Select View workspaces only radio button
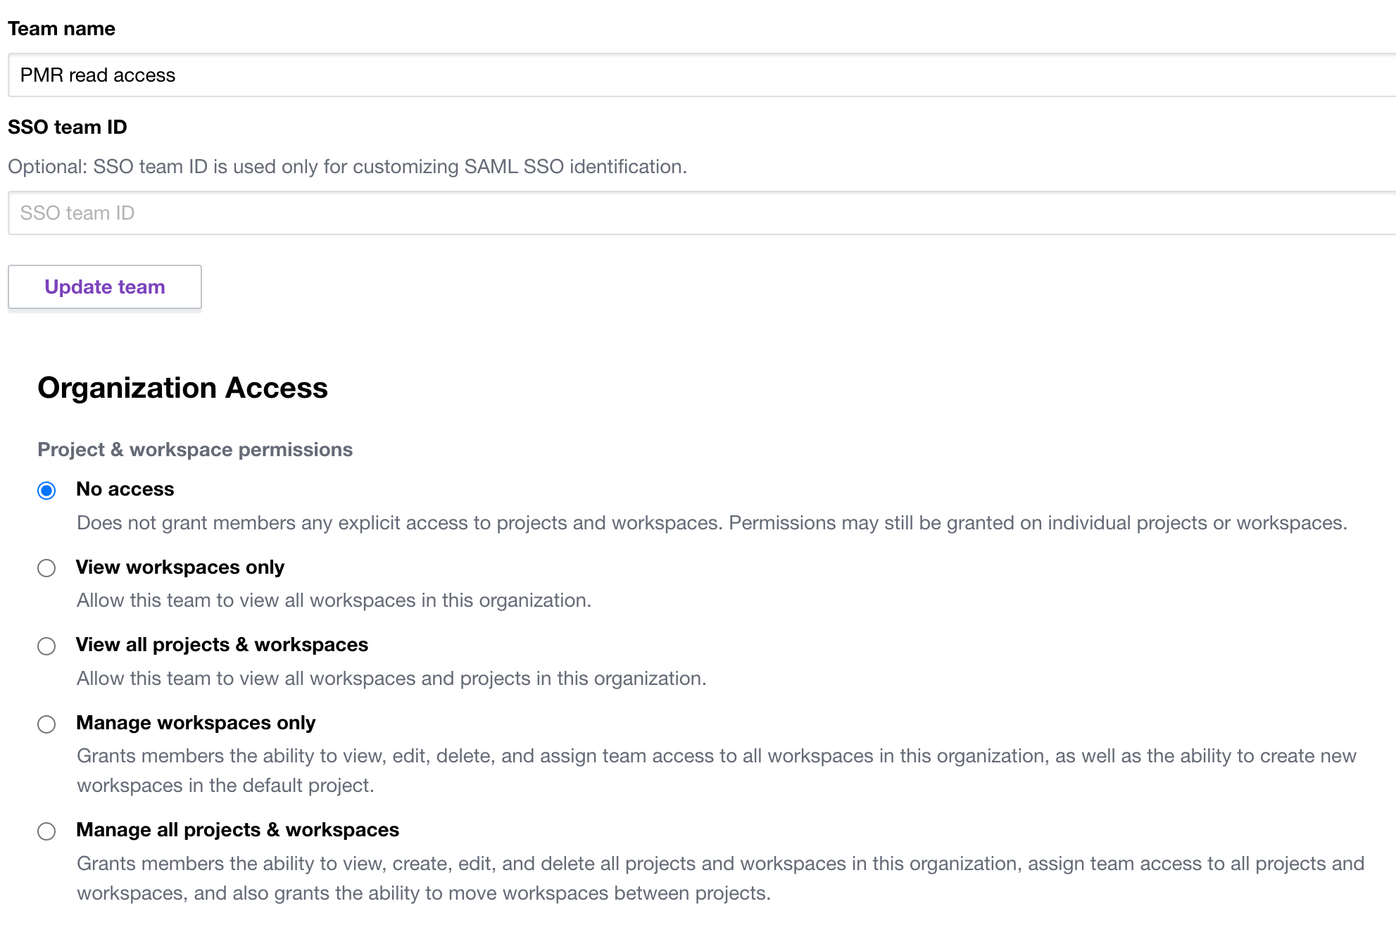The width and height of the screenshot is (1396, 925). pos(46,568)
